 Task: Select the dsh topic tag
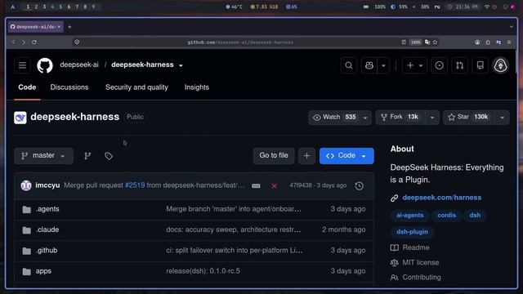[x=475, y=216]
